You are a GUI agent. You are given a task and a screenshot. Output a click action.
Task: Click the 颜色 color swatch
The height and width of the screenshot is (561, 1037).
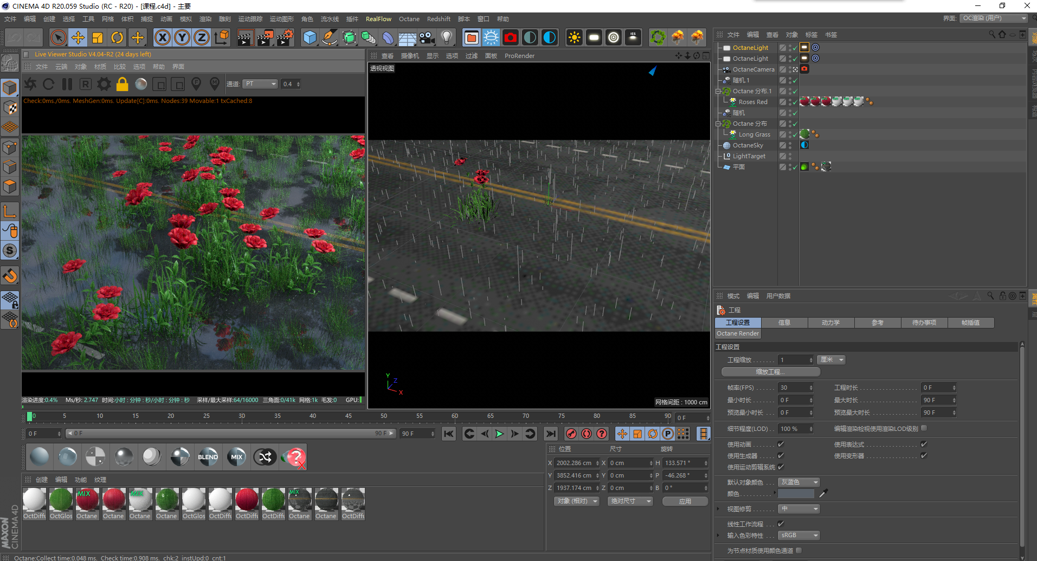click(x=796, y=493)
